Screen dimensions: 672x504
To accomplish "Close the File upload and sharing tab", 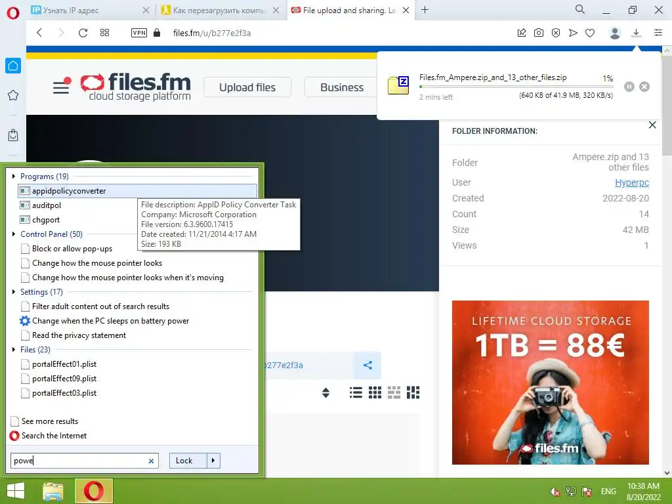I will 406,10.
